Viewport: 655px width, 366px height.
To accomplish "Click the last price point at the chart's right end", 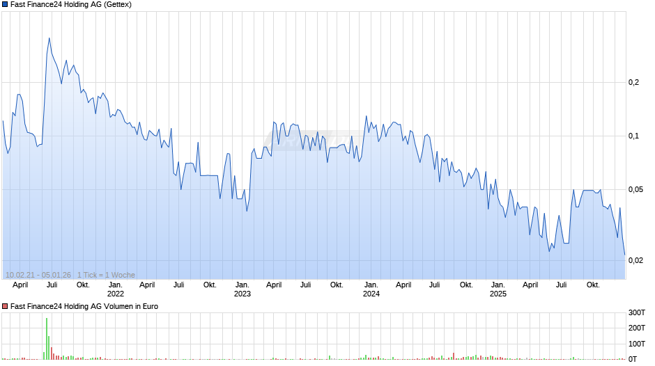I will pos(624,254).
